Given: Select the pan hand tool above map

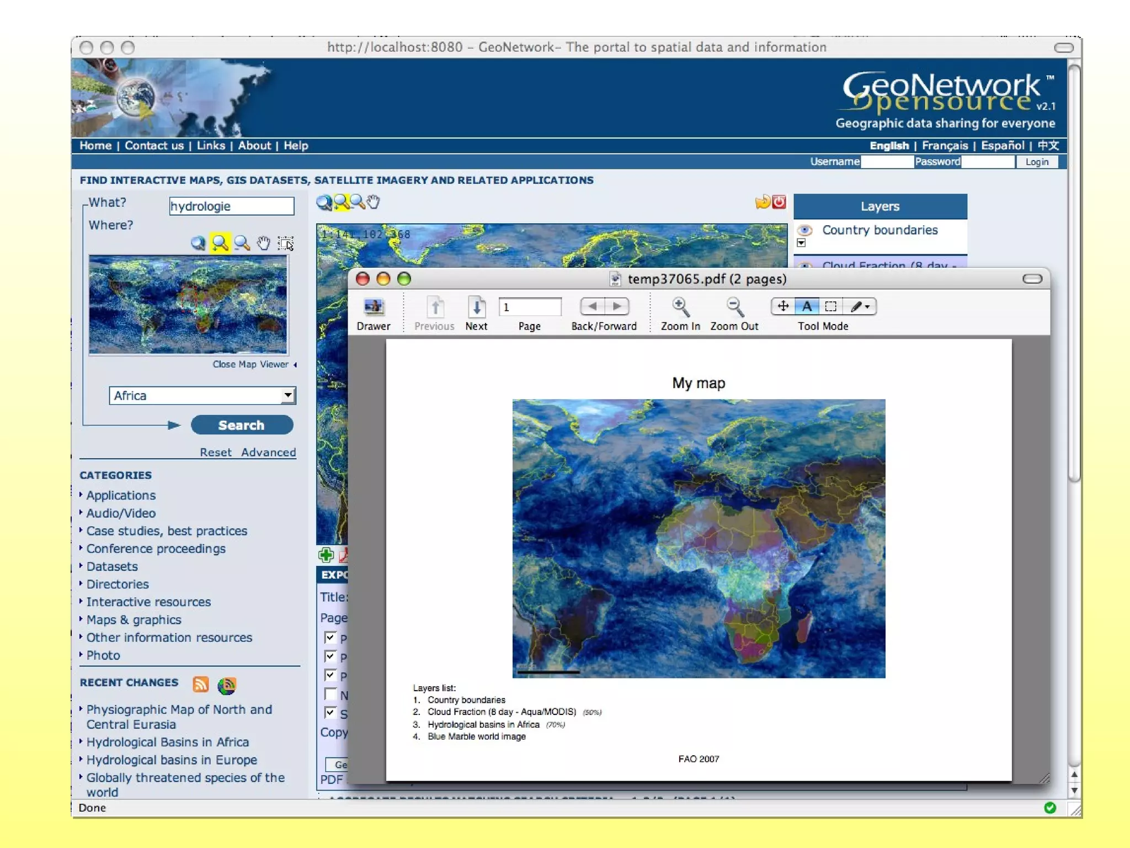Looking at the screenshot, I should (374, 202).
